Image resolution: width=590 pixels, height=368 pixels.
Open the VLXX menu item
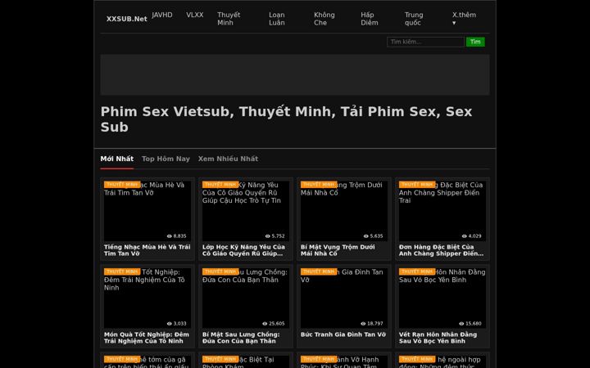click(194, 15)
